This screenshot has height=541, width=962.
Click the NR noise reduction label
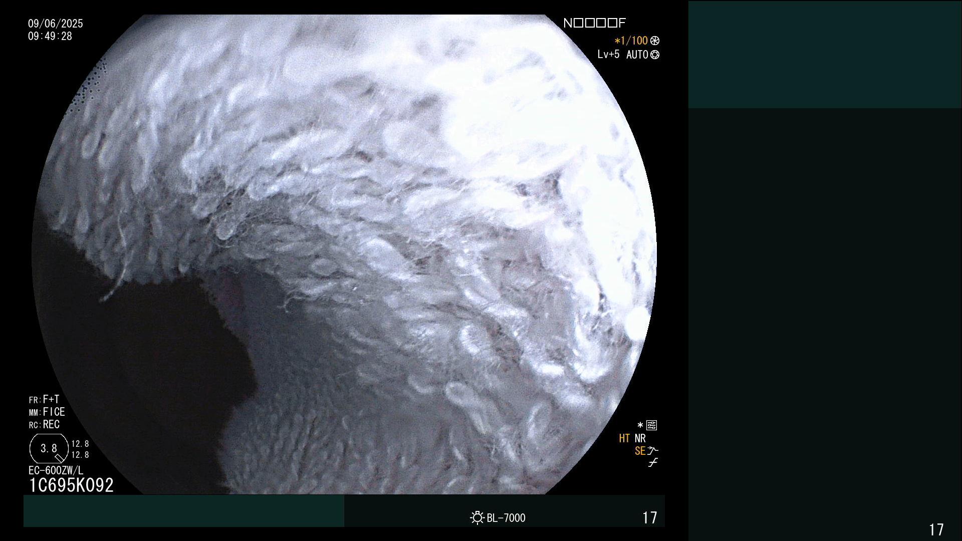coord(640,438)
